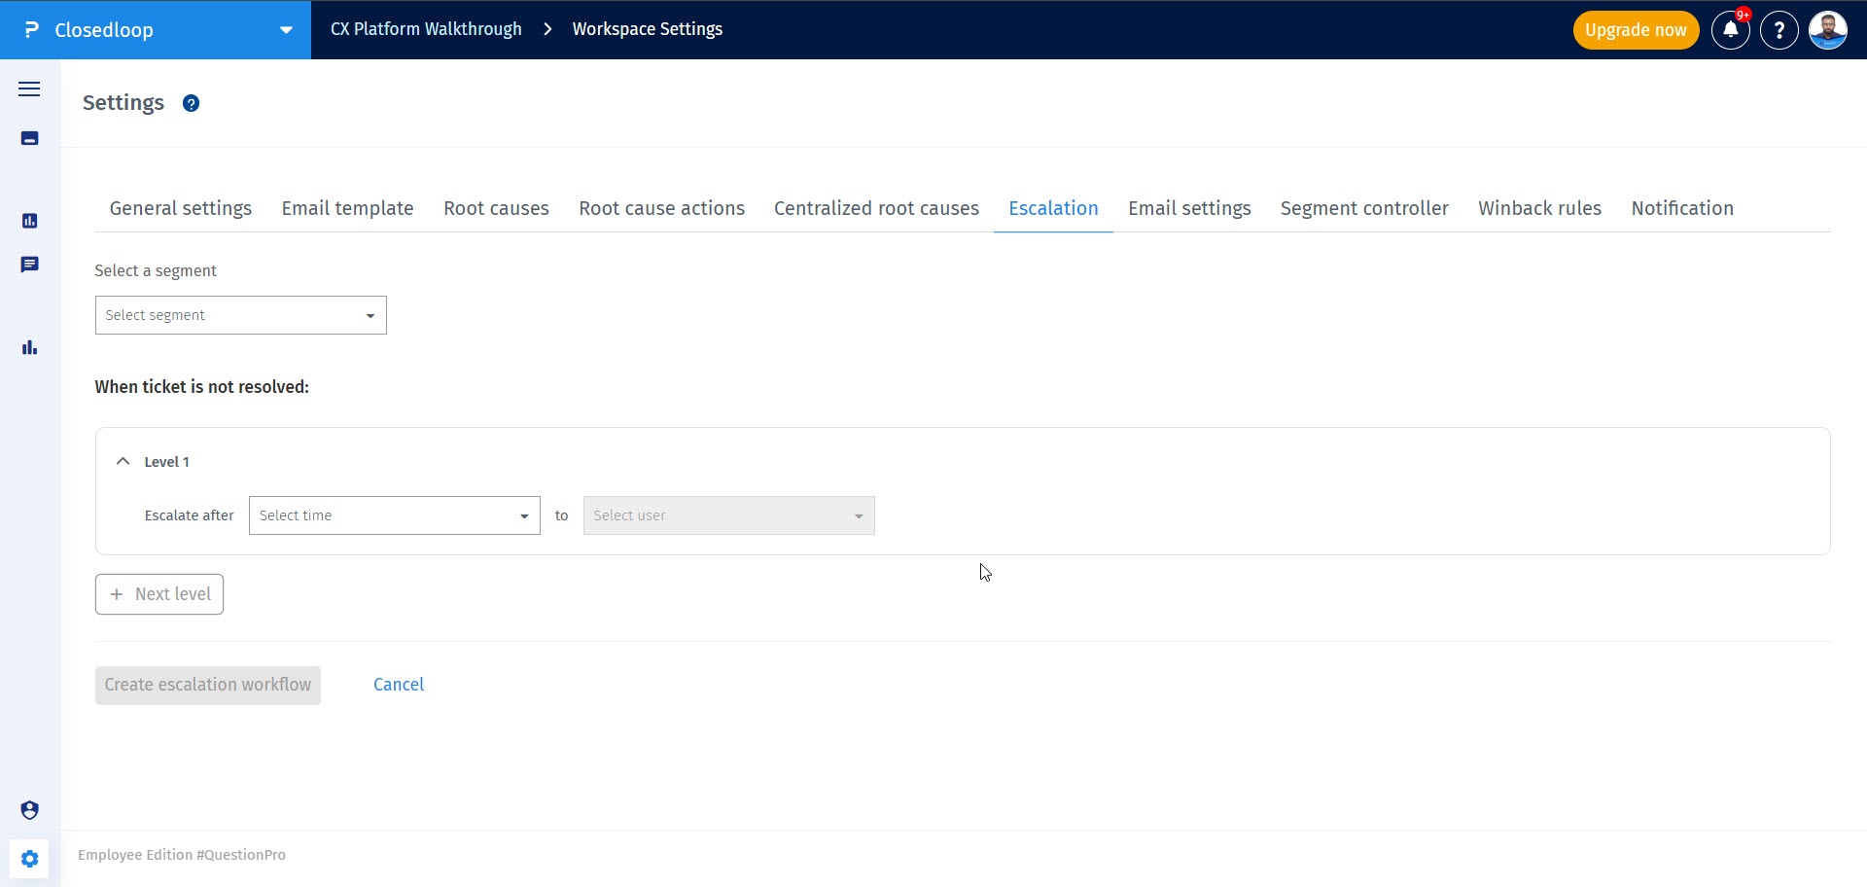The image size is (1867, 887).
Task: Open the speech bubble feedback icon in sidebar
Action: (29, 265)
